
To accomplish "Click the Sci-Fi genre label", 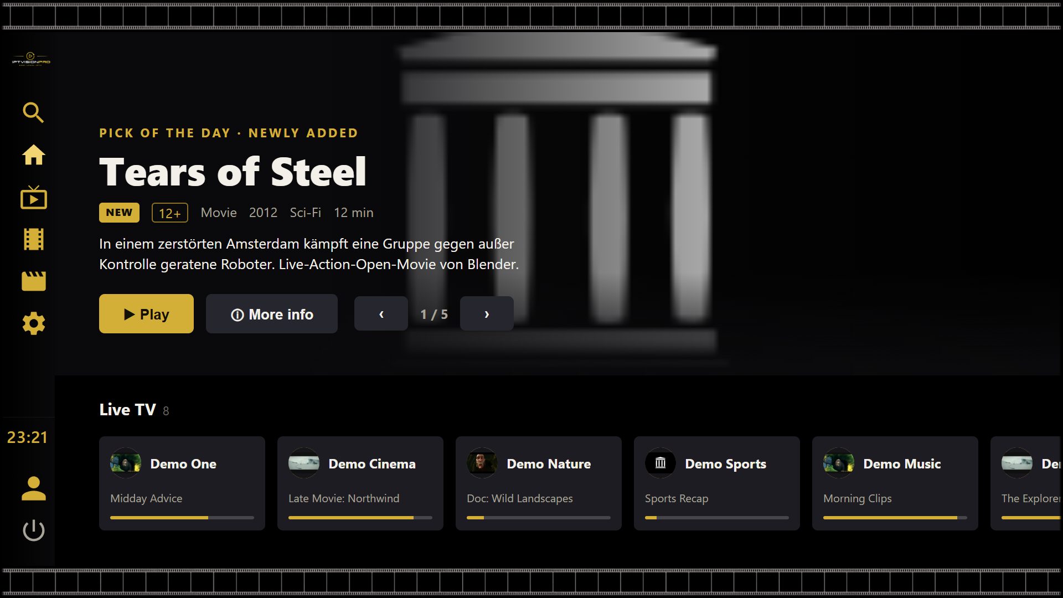I will pyautogui.click(x=305, y=213).
